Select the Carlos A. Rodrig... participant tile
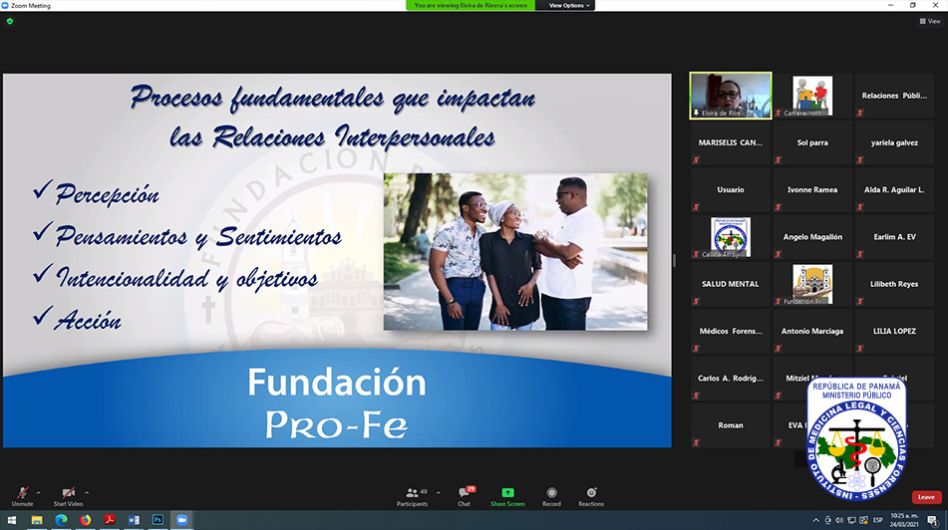 point(731,379)
